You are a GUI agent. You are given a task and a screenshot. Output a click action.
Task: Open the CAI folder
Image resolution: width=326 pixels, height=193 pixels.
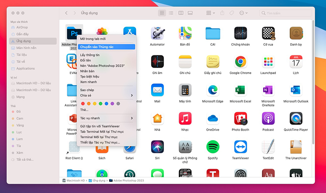(213, 33)
